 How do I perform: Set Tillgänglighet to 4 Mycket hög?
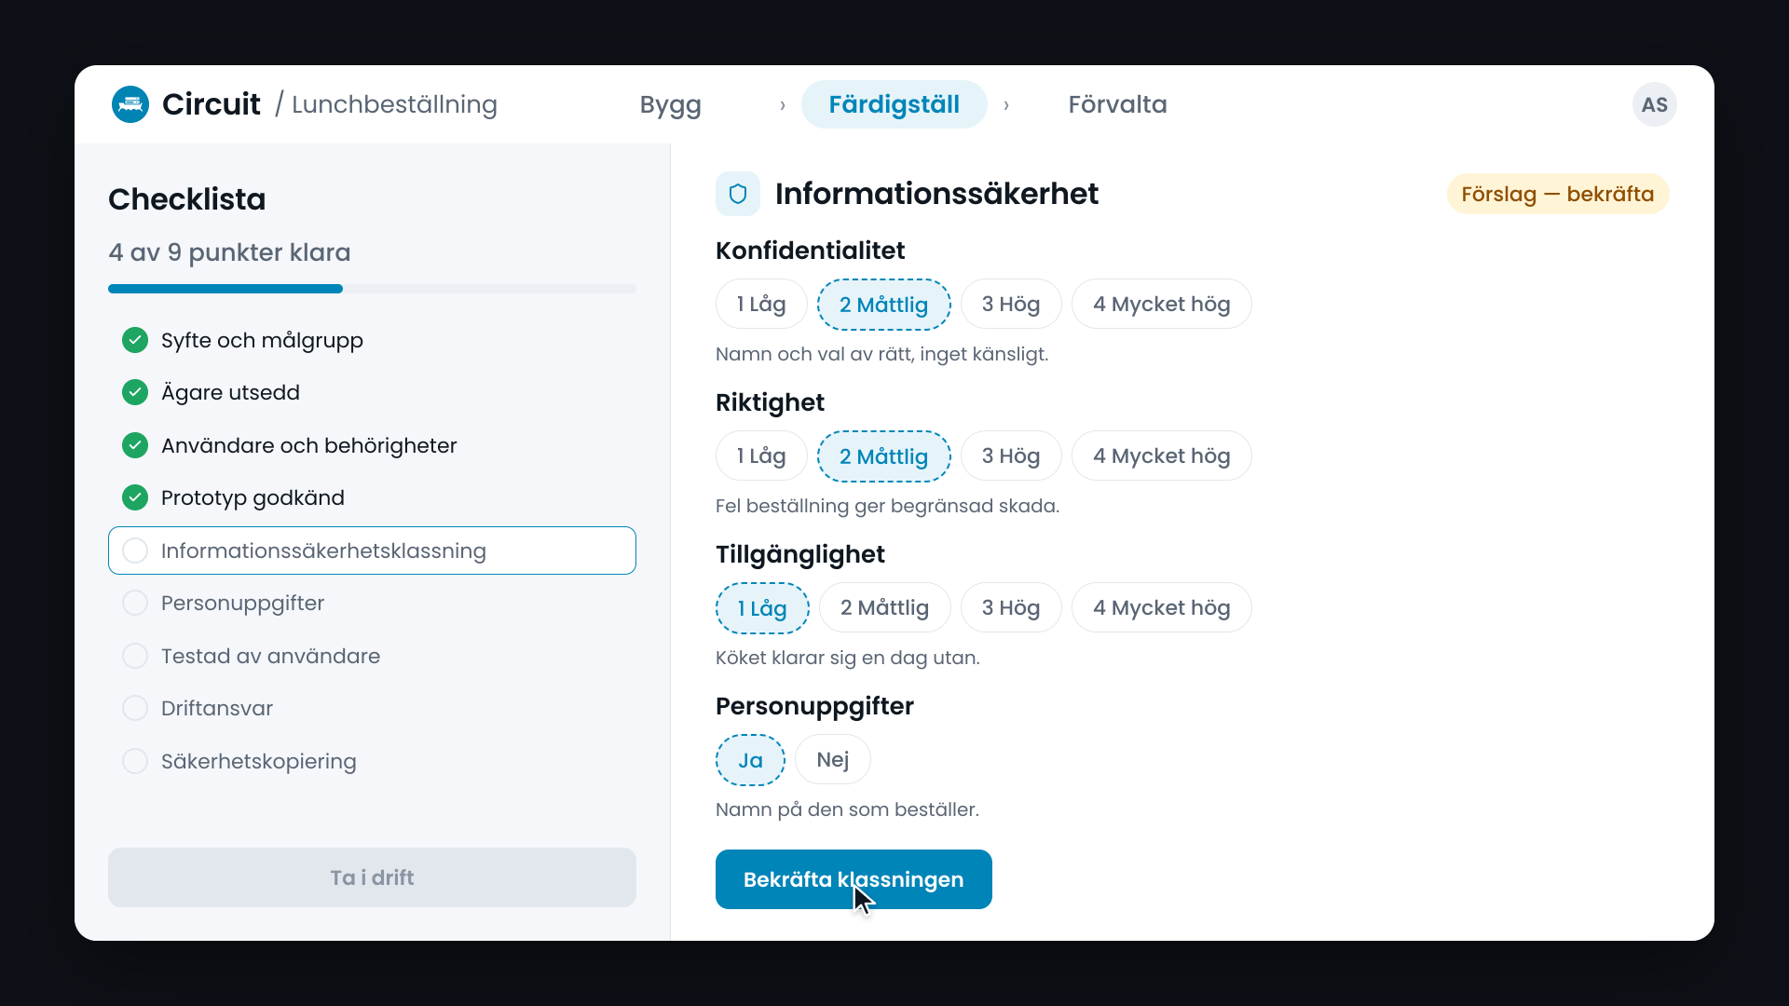tap(1161, 607)
